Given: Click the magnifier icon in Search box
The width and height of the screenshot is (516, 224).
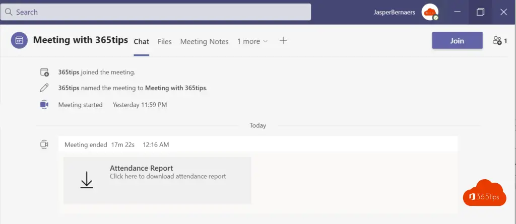Looking at the screenshot, I should 8,12.
